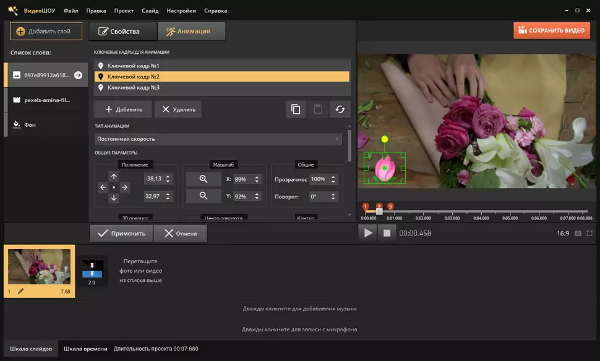Click scroll-down arrow of parameters panel

(349, 215)
